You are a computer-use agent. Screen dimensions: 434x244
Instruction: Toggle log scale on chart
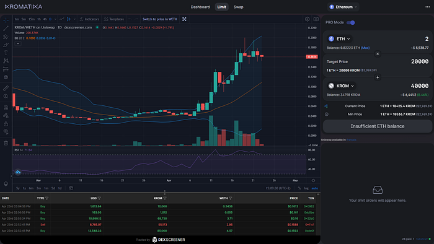click(306, 188)
